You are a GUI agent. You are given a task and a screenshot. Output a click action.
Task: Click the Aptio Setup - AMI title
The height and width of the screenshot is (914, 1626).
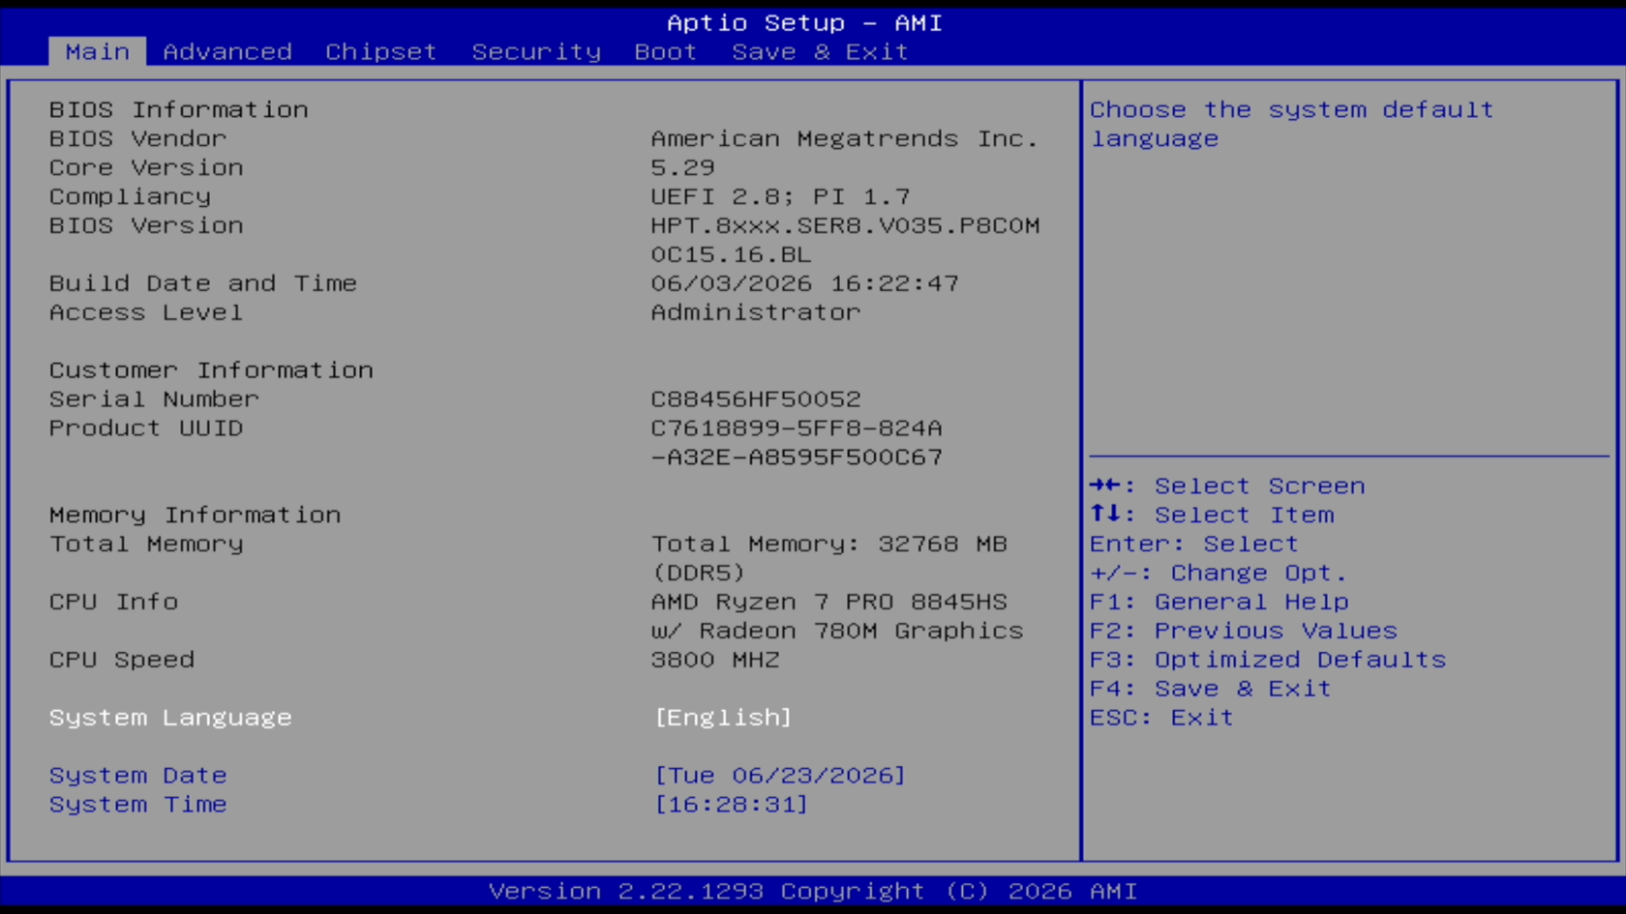pyautogui.click(x=804, y=22)
